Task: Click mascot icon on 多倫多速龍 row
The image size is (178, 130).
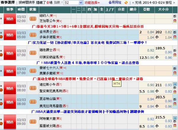Action: (x=175, y=37)
